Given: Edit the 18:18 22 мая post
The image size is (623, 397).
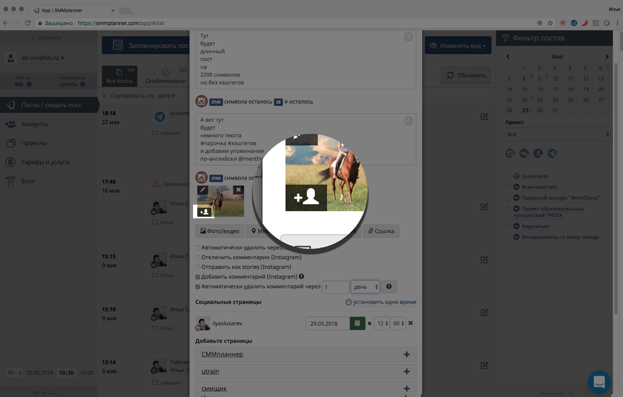Looking at the screenshot, I should click(484, 117).
